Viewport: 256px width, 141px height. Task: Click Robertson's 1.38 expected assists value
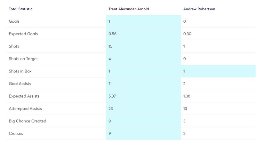pyautogui.click(x=187, y=96)
